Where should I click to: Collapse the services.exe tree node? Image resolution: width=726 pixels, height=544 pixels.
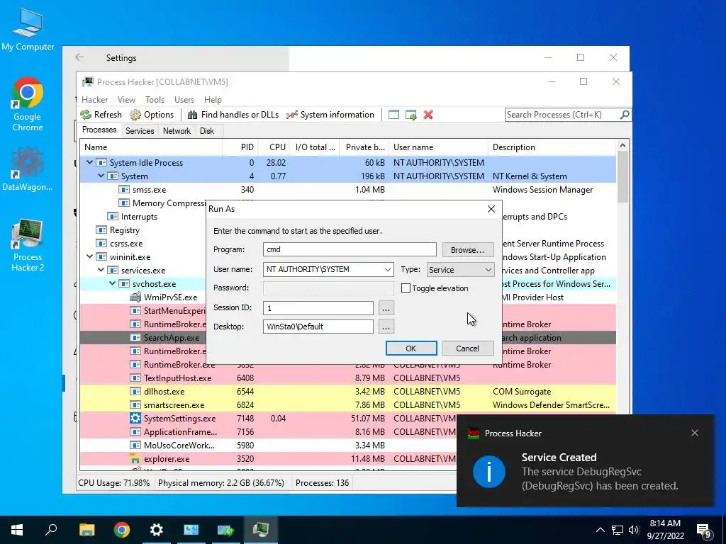(x=101, y=270)
